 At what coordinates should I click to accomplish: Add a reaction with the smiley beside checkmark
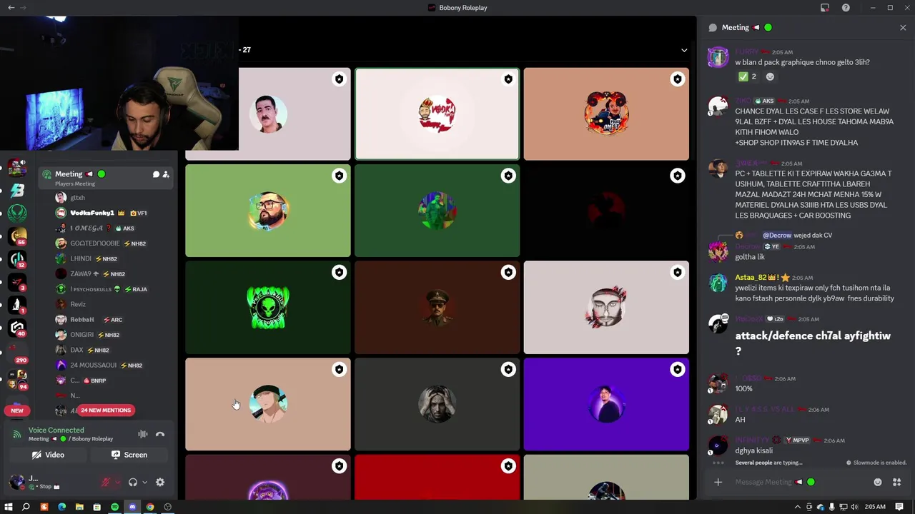tap(770, 76)
